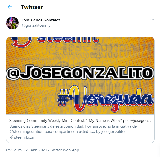
Task: Click the chain link icon beside steemit.com
Action: (x=12, y=137)
